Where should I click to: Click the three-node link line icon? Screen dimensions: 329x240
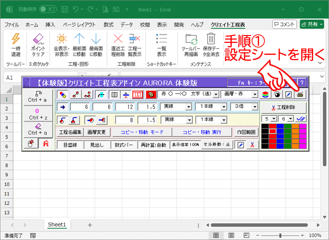point(87,95)
